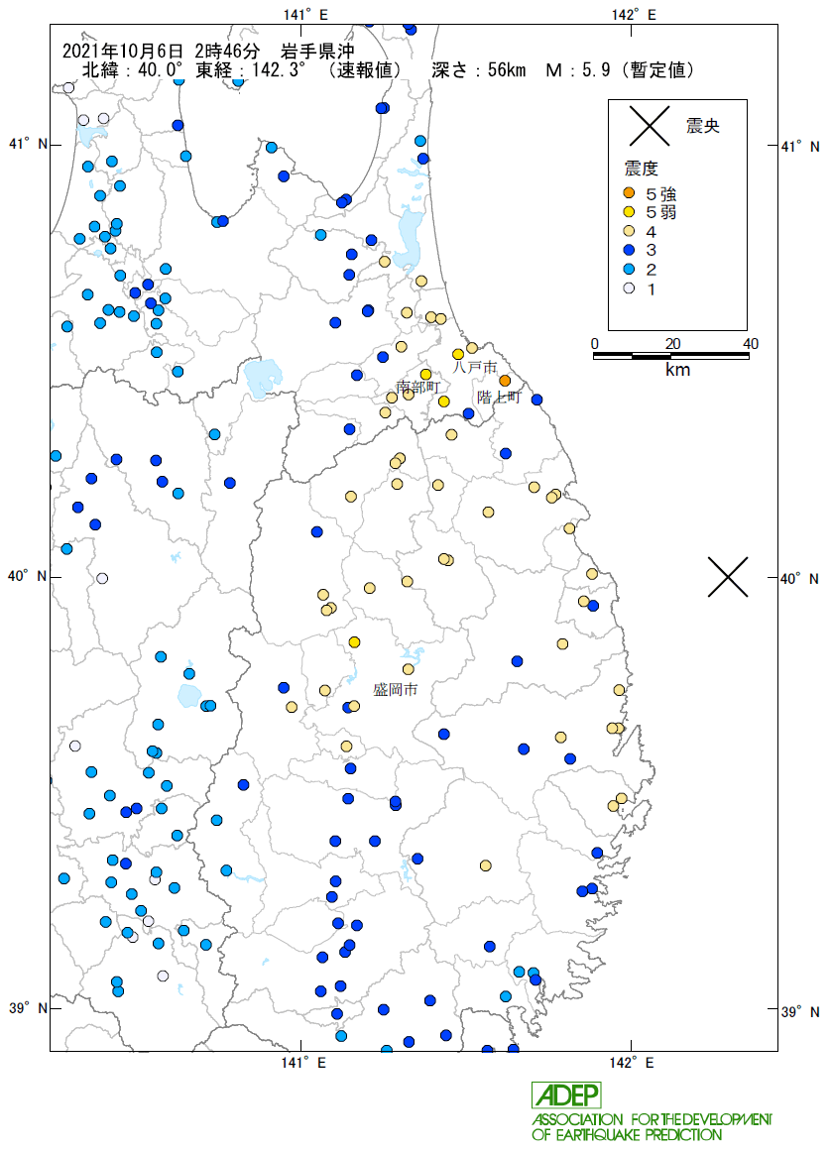This screenshot has height=1151, width=831.
Task: Click the right 39° N axis label
Action: (x=799, y=1011)
